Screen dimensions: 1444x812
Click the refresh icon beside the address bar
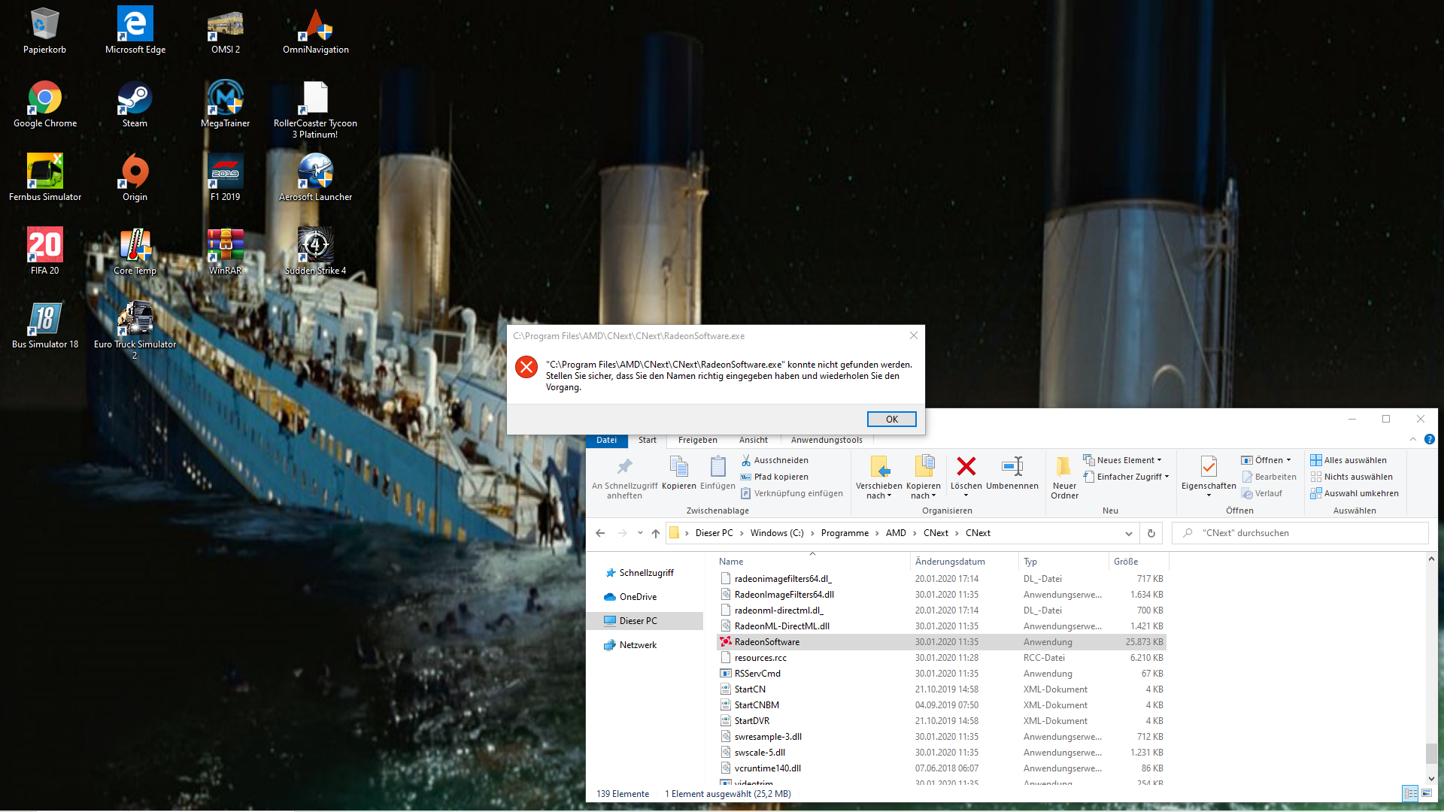(1151, 533)
